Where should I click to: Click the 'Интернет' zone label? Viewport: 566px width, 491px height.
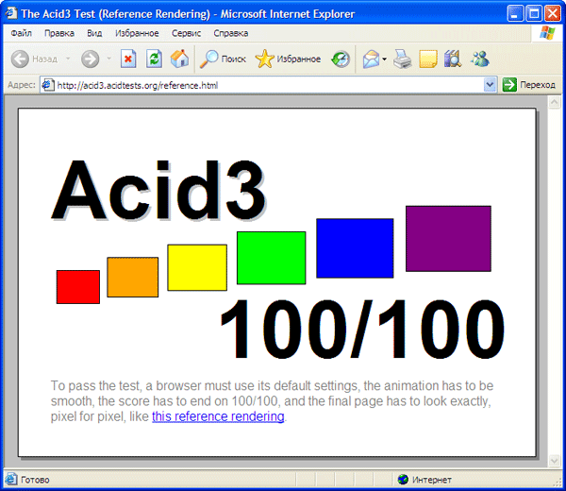click(432, 480)
